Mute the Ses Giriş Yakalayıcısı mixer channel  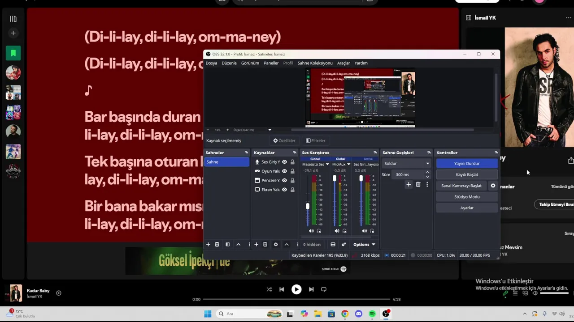point(364,231)
